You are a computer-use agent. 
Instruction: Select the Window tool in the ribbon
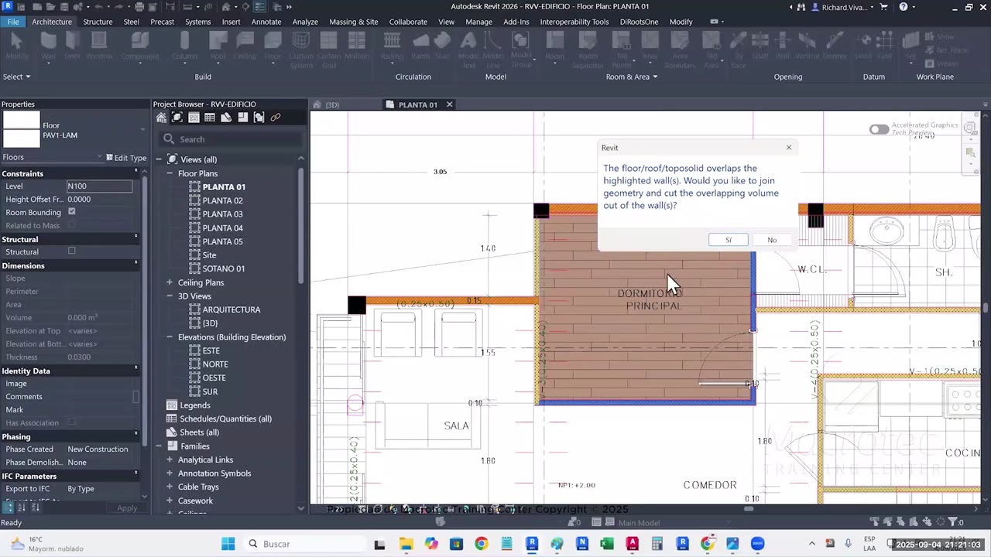click(99, 46)
